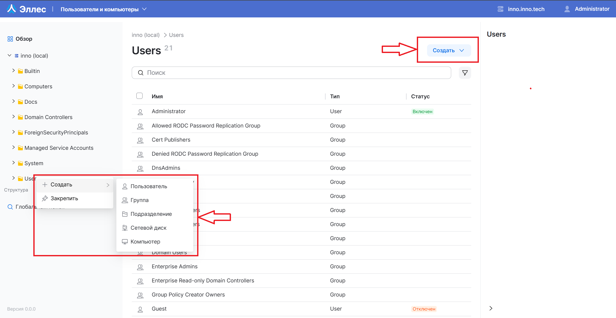
Task: Check the select-all checkbox in the table header
Action: pos(139,96)
